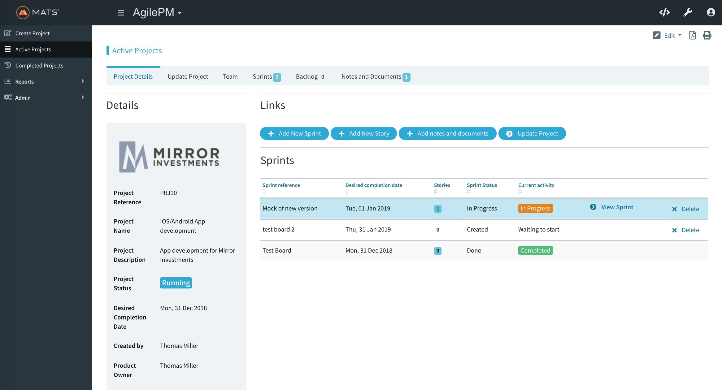Open the code editor icon in header

664,12
